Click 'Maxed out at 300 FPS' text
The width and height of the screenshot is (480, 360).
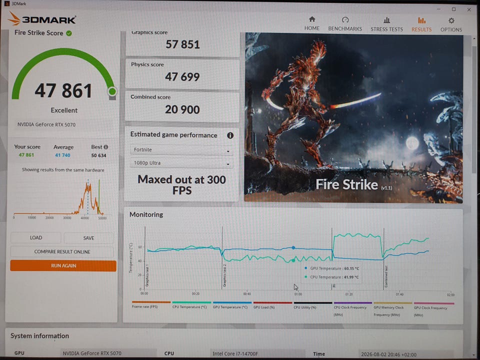pos(182,185)
